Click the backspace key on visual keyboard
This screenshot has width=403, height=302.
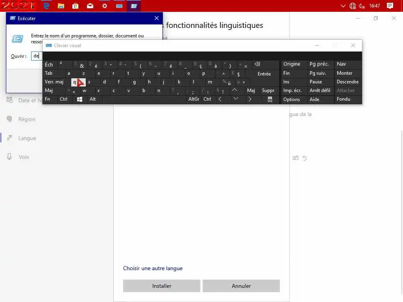coord(257,64)
